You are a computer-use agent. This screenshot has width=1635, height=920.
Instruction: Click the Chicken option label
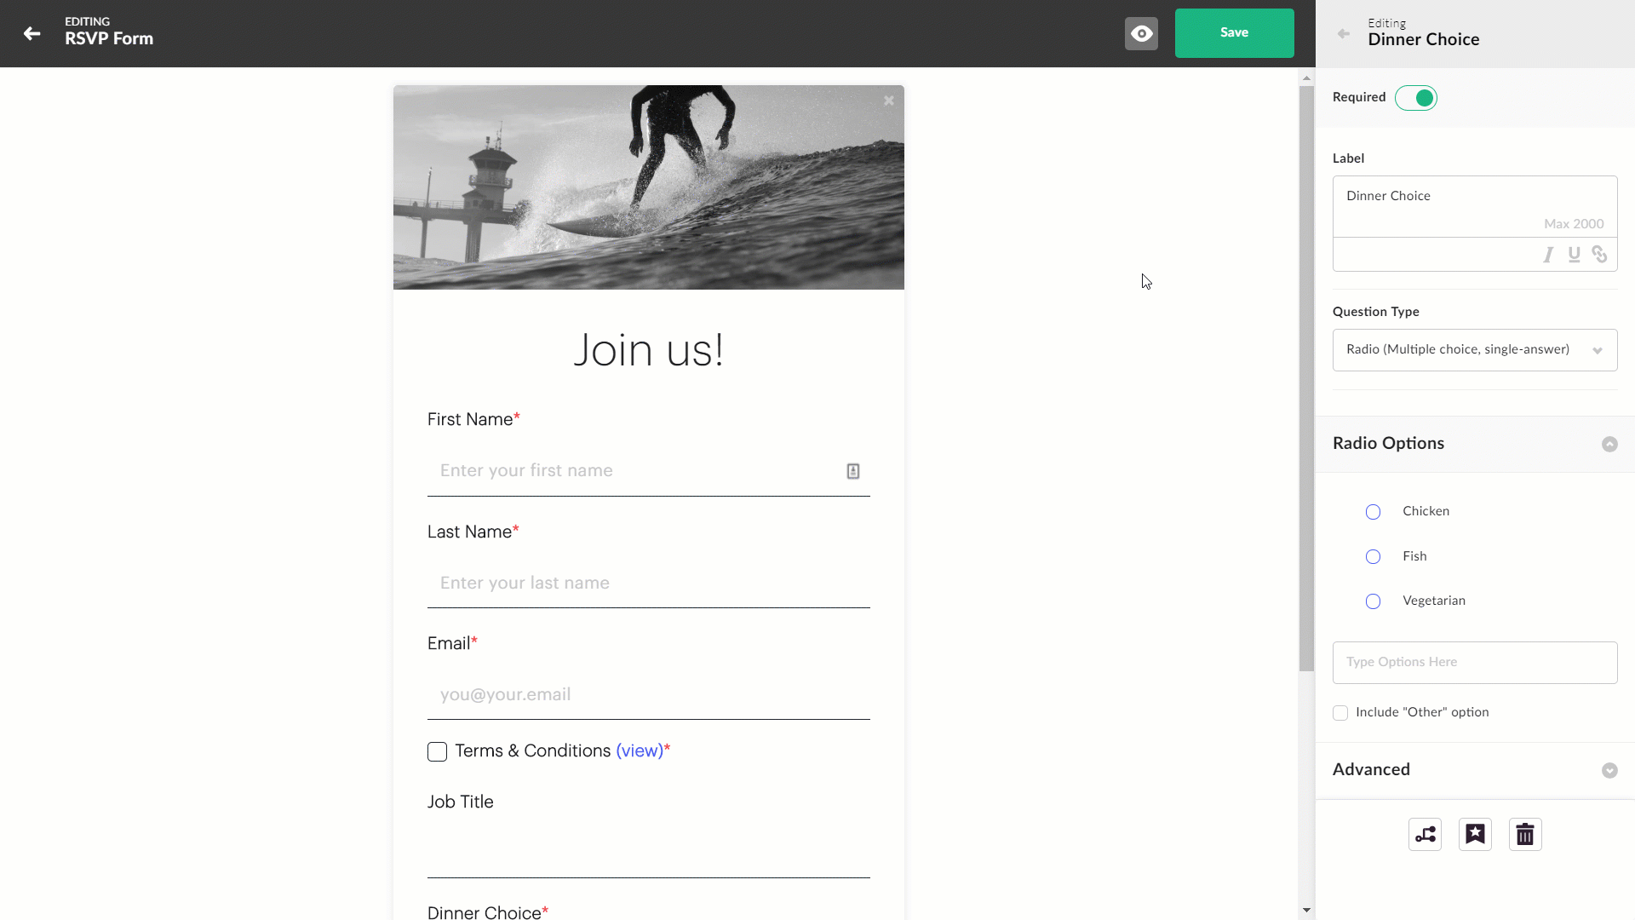1426,511
